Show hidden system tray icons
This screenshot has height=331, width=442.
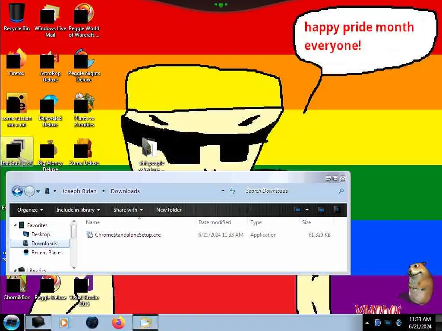point(367,323)
